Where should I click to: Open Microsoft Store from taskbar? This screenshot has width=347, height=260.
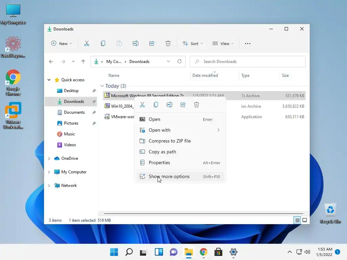[219, 252]
